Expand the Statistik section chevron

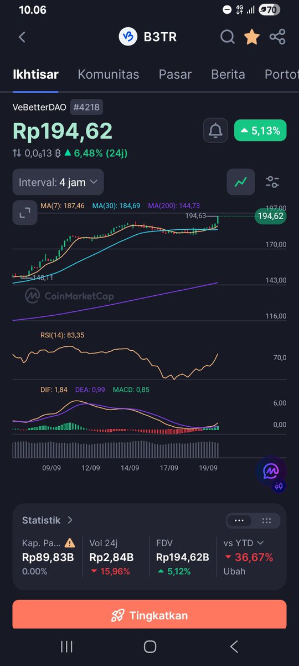[70, 520]
